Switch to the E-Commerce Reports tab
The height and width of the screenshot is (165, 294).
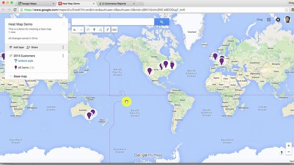117,4
